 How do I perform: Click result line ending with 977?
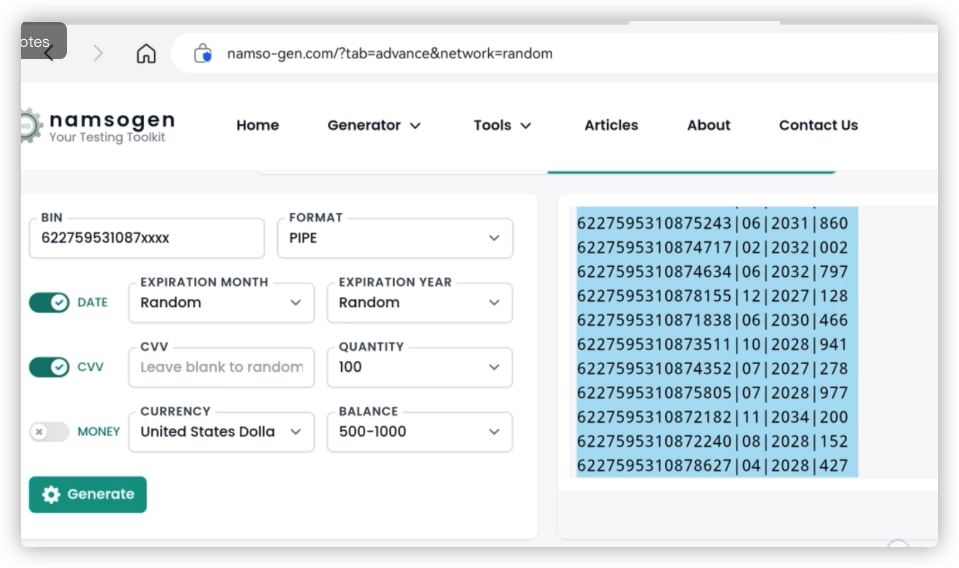tap(712, 393)
